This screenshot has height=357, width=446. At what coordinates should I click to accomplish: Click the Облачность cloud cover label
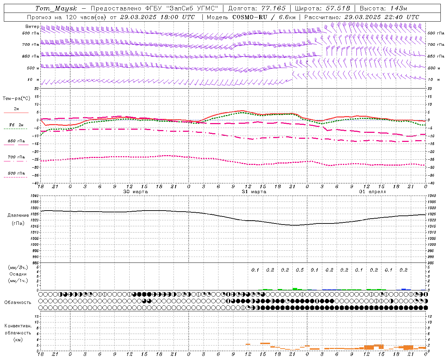click(x=18, y=303)
